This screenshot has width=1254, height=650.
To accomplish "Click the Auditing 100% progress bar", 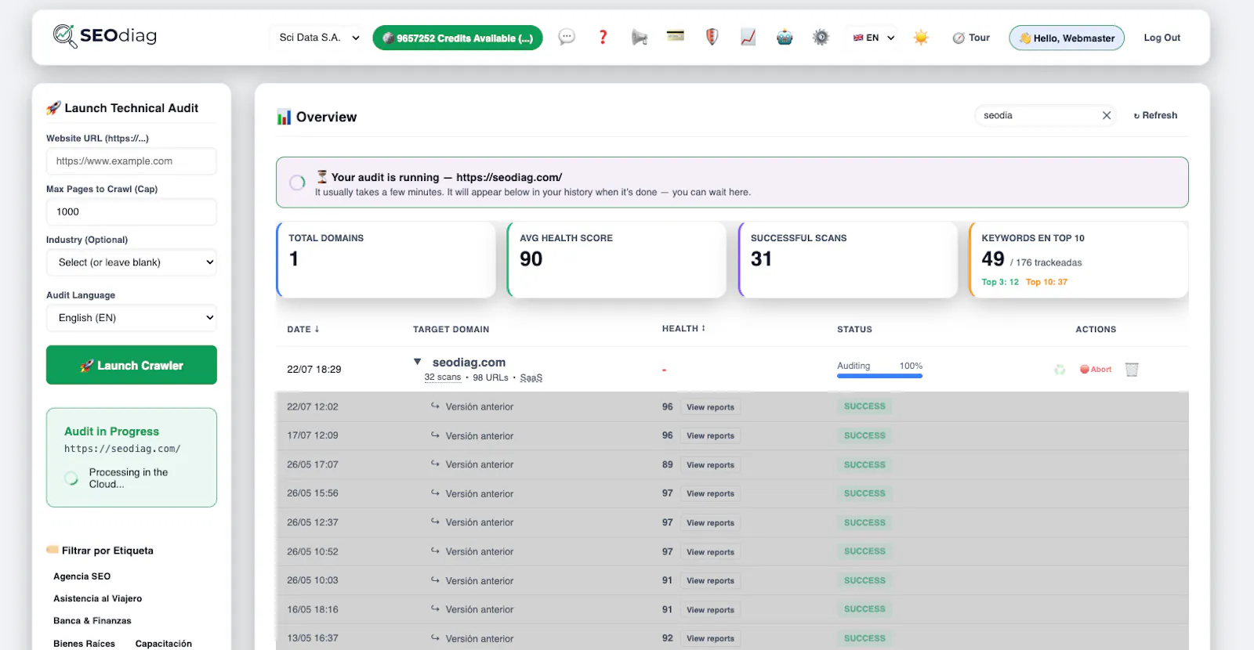I will [879, 376].
